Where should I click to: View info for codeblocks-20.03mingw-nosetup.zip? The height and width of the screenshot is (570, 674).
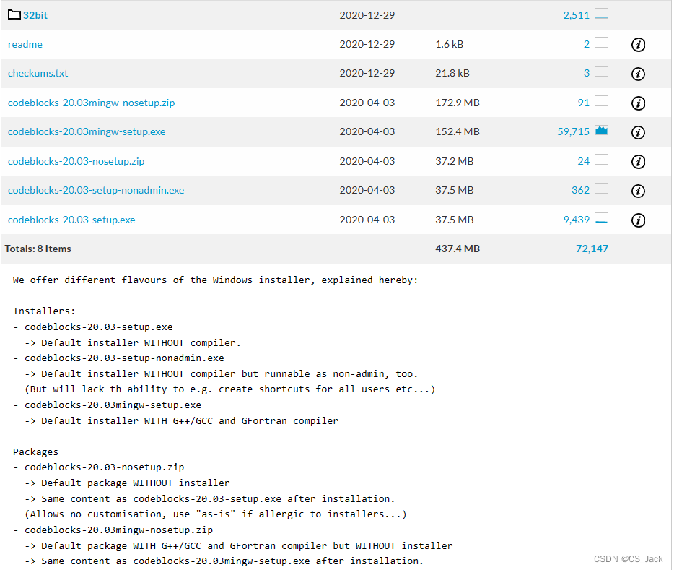pyautogui.click(x=638, y=103)
